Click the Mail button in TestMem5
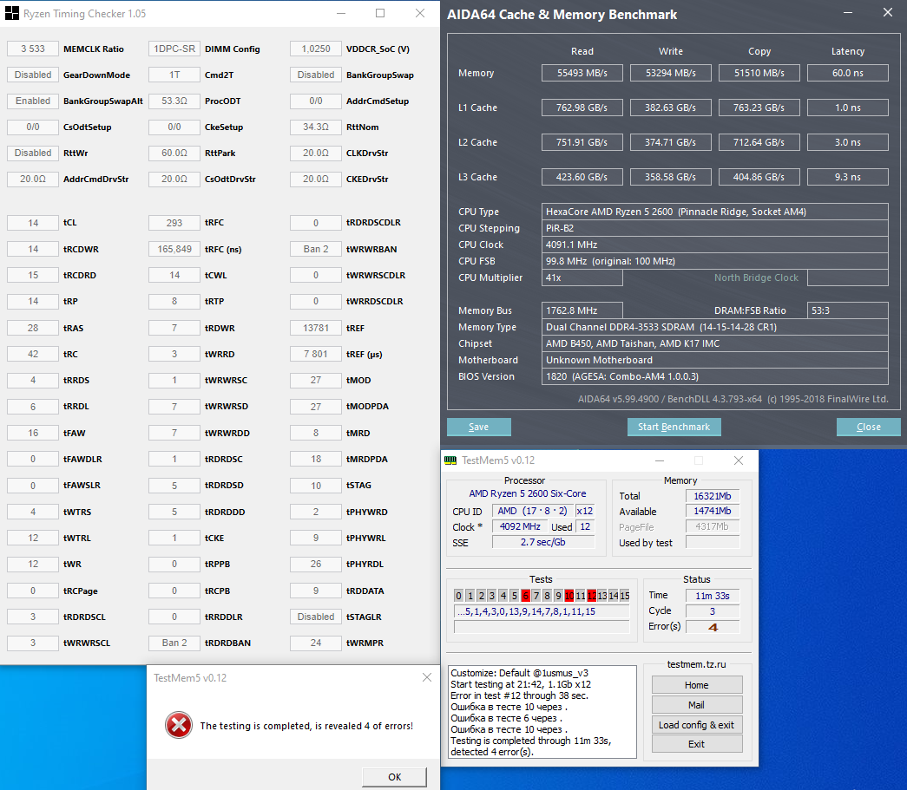 click(696, 704)
